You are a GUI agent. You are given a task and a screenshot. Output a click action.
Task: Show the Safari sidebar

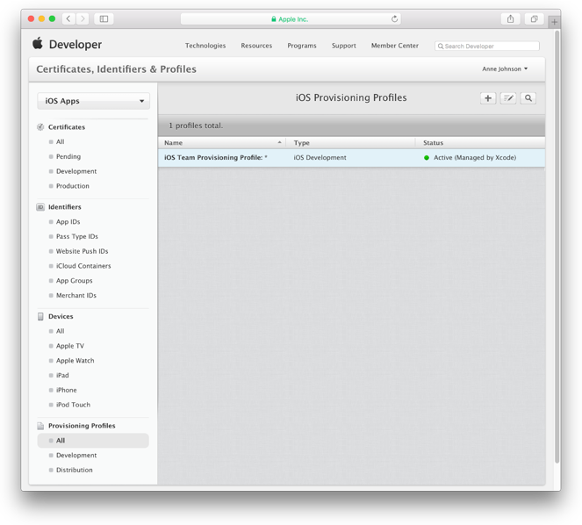tap(104, 19)
